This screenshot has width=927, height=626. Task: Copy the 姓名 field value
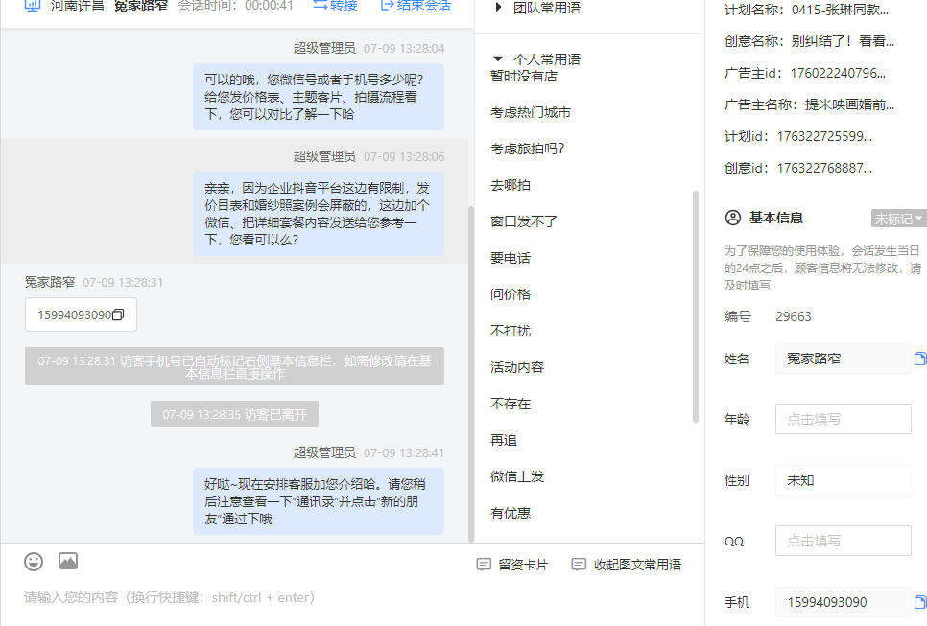click(920, 359)
